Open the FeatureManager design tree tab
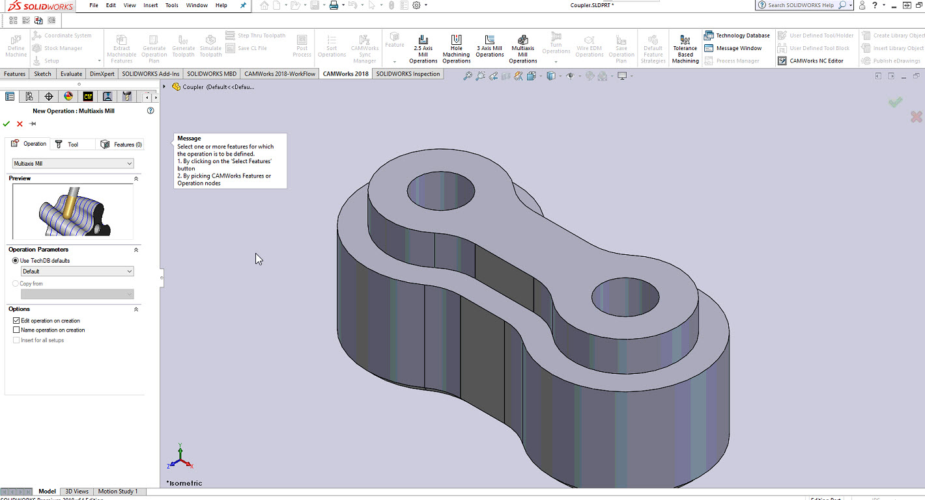 (10, 97)
